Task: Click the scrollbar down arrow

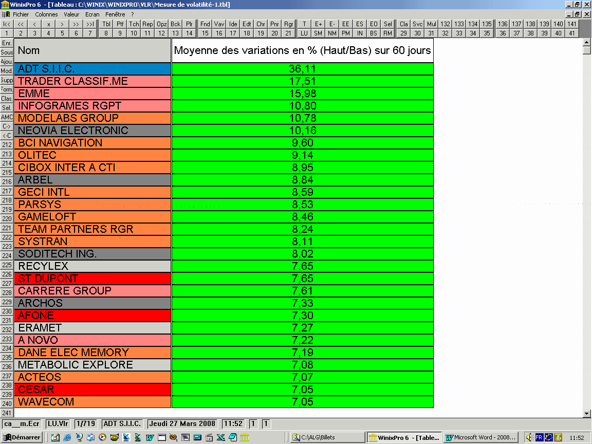Action: pos(587,413)
